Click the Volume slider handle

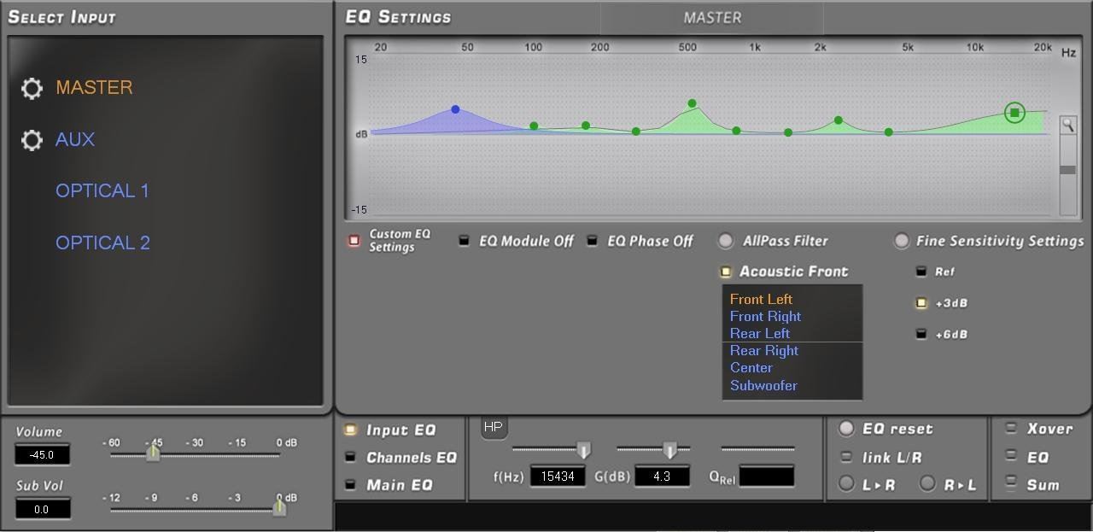[153, 453]
